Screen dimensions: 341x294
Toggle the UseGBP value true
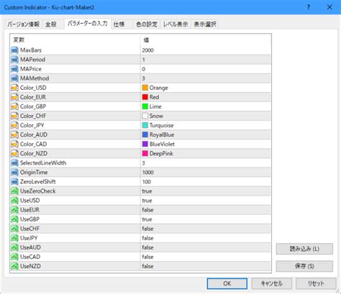click(206, 219)
